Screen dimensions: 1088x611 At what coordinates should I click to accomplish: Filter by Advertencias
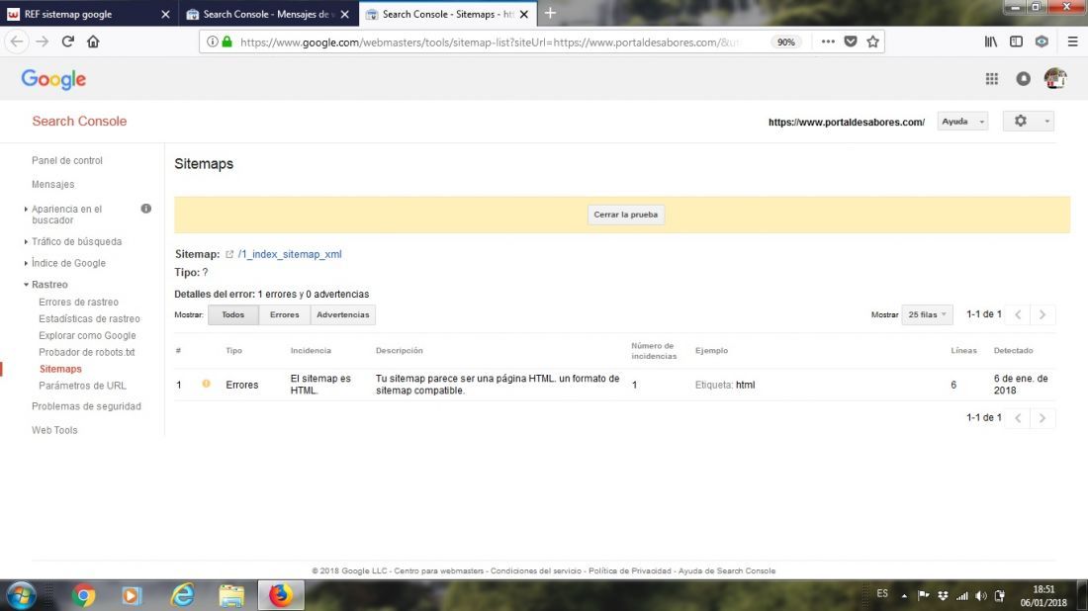coord(343,314)
